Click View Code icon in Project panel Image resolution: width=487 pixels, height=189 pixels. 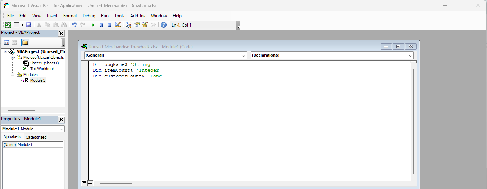pyautogui.click(x=6, y=42)
